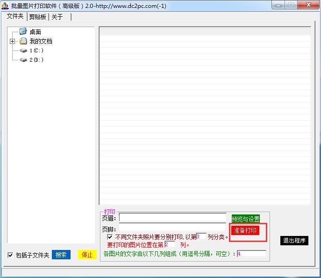Screen dimensions: 321x278
Task: Click the Desktop (桌面) icon in tree
Action: (23, 31)
